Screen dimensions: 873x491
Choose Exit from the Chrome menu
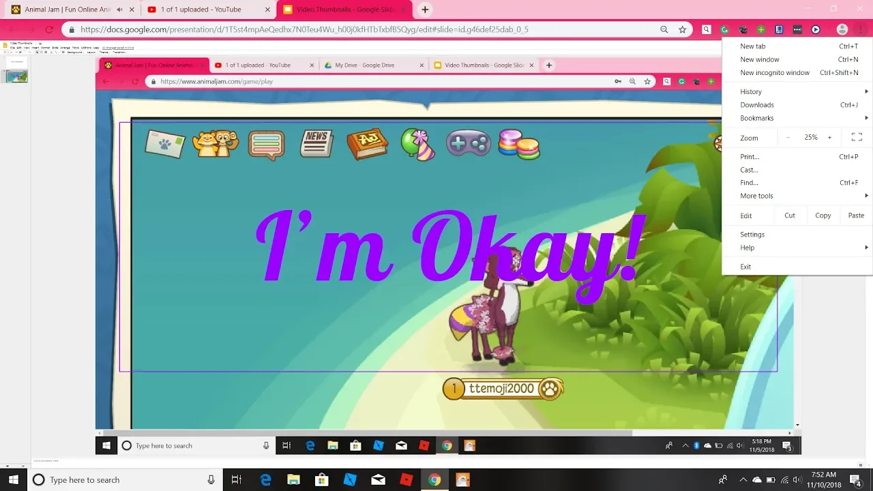[x=797, y=267]
